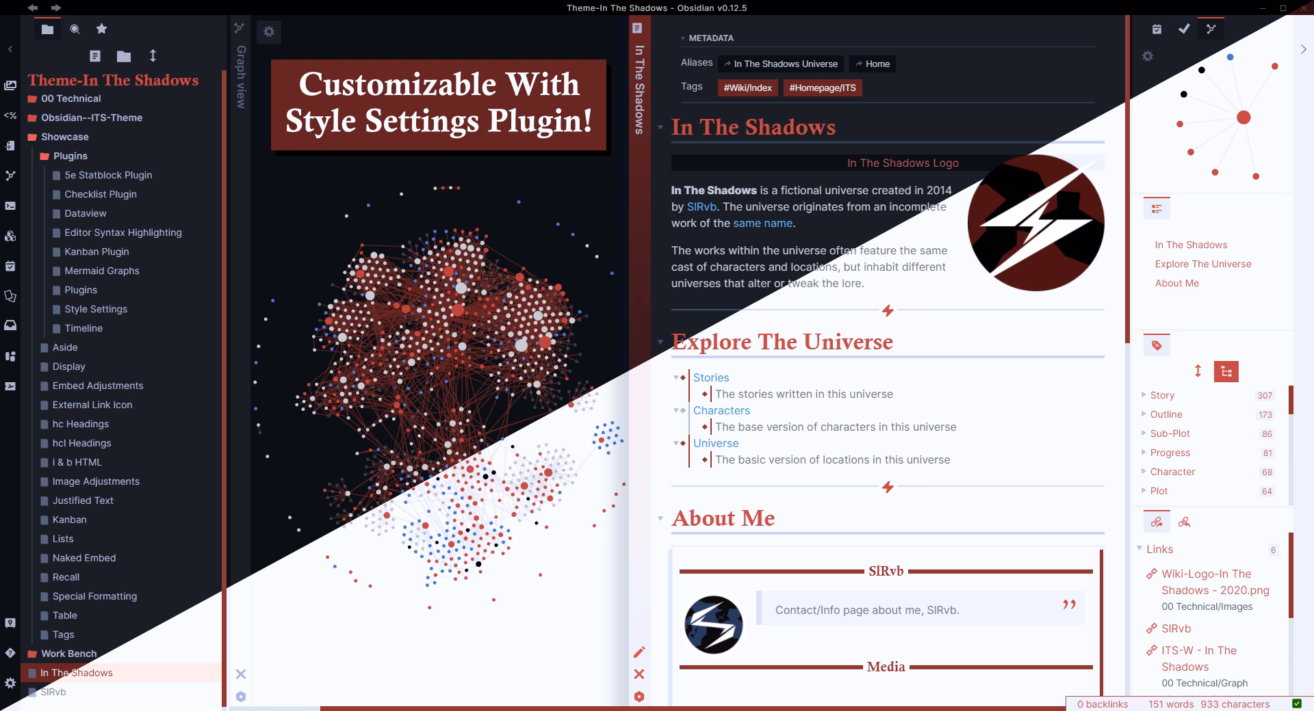
Task: Follow the Characters link
Action: [x=721, y=410]
